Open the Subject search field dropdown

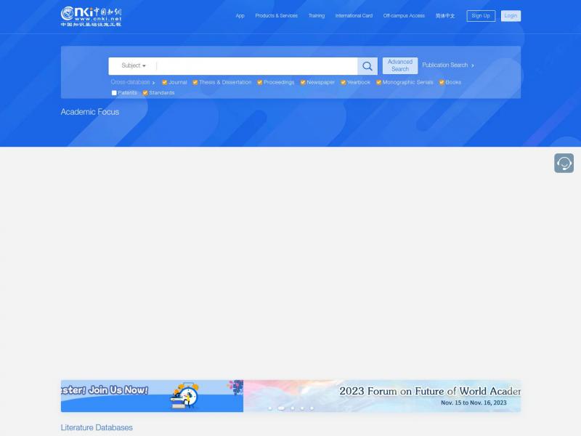[x=134, y=66]
